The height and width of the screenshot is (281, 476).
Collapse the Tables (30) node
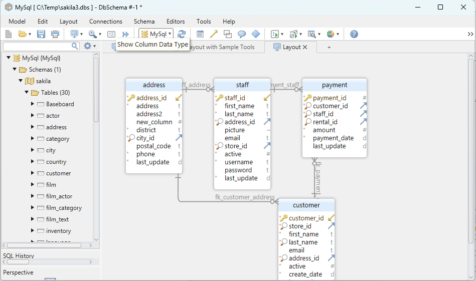27,92
